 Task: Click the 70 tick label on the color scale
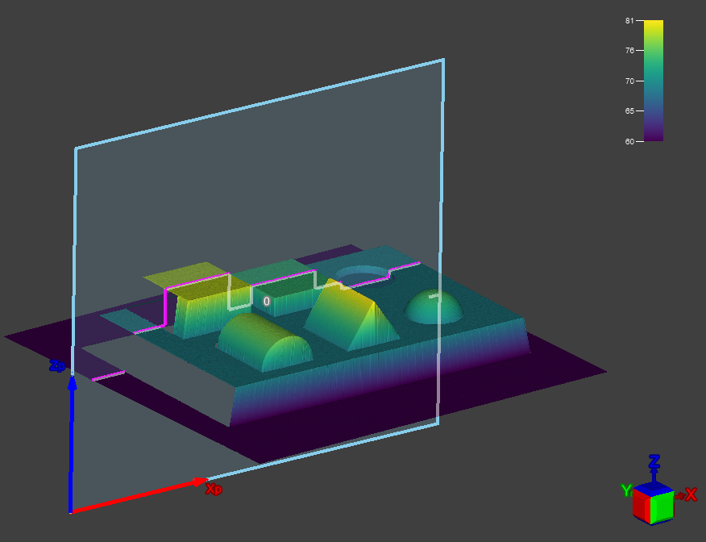pyautogui.click(x=629, y=81)
